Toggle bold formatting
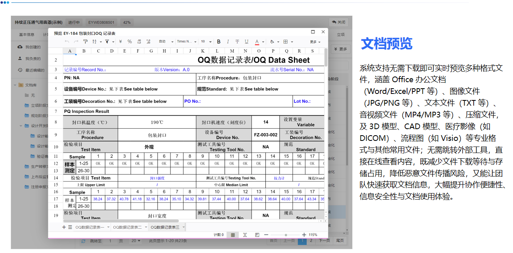 (219, 42)
